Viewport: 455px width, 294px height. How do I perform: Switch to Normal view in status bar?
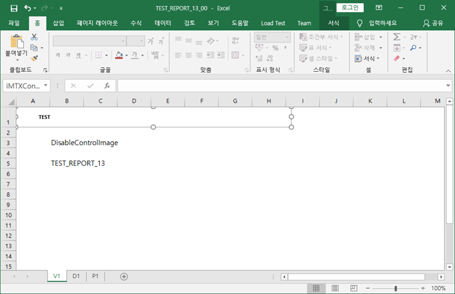(316, 288)
